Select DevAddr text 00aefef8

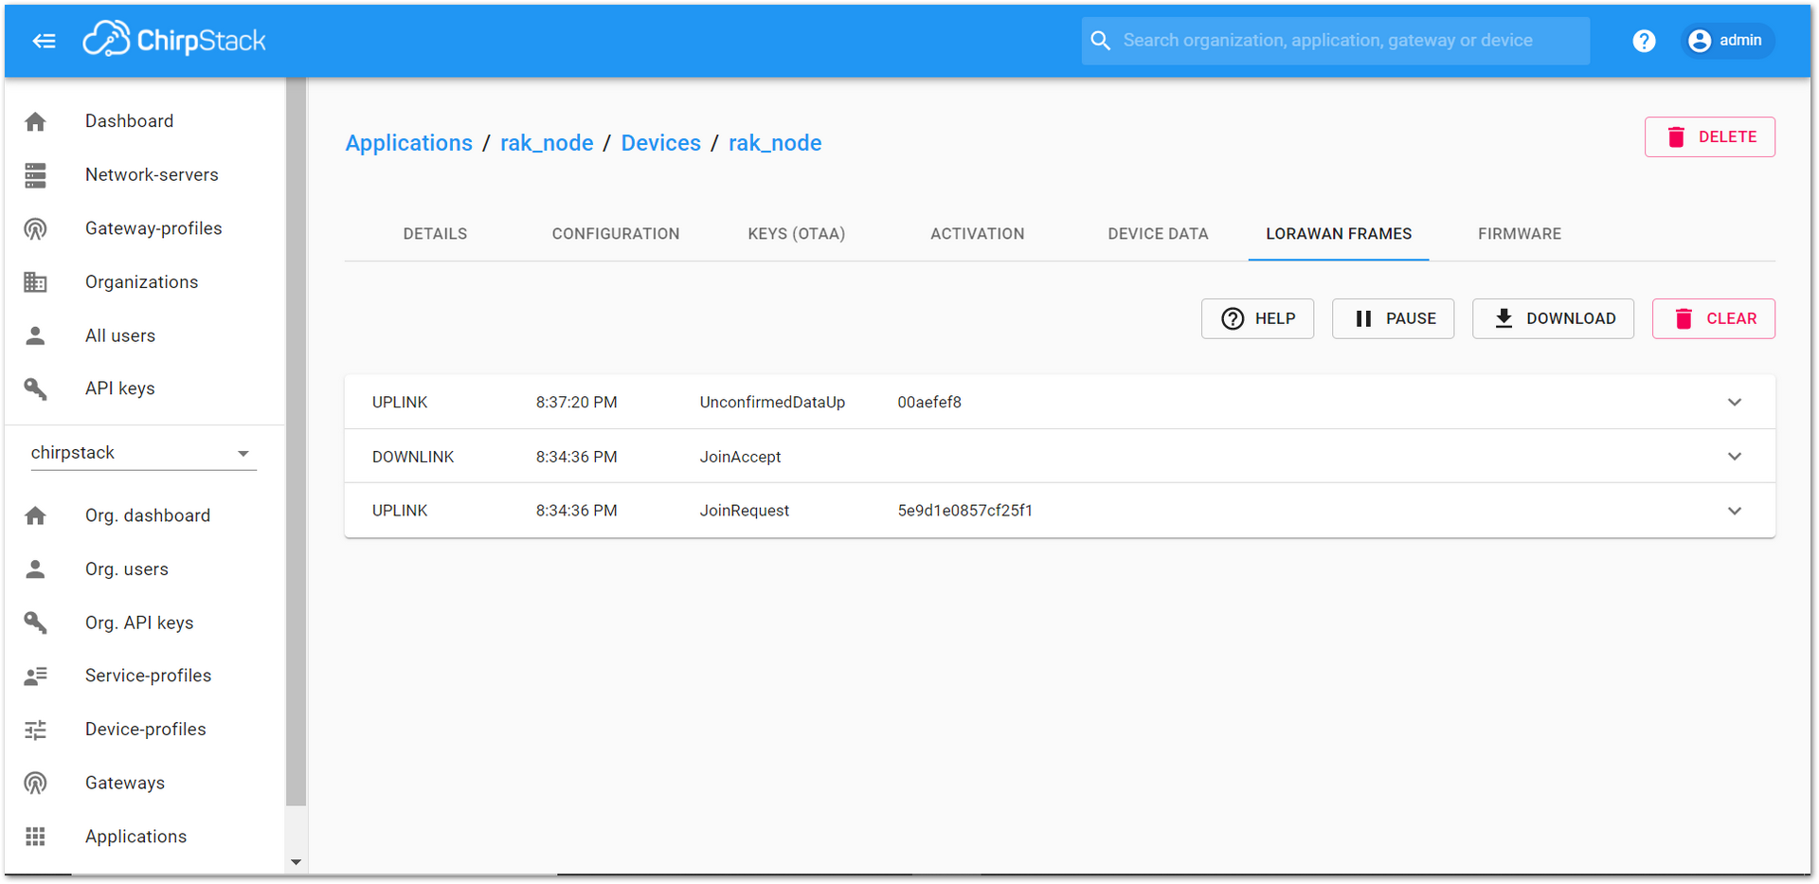click(929, 403)
